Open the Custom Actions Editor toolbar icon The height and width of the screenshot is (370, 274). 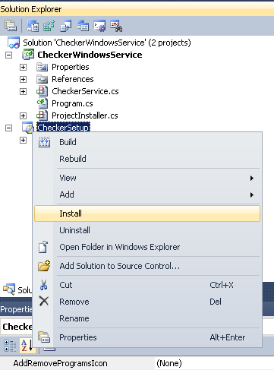pyautogui.click(x=99, y=26)
